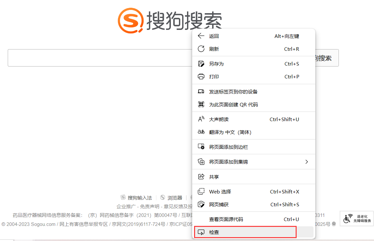Select 网页捕获 menu entry
Screen dimensions: 374x241
pyautogui.click(x=253, y=204)
